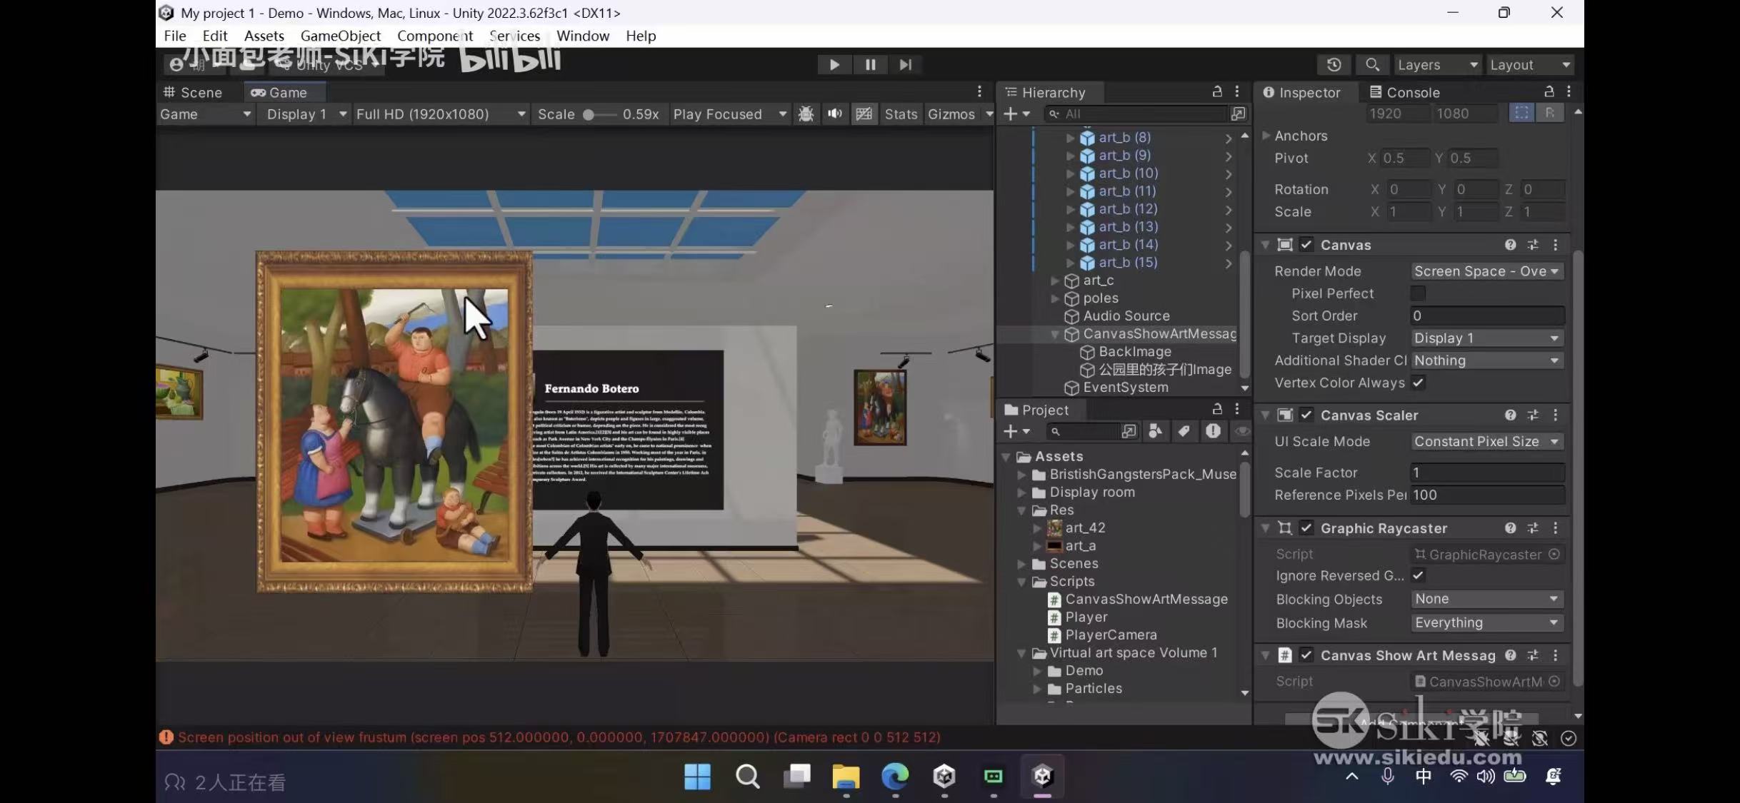
Task: Toggle the shortcuts keyboard icon in Game view
Action: tap(864, 114)
